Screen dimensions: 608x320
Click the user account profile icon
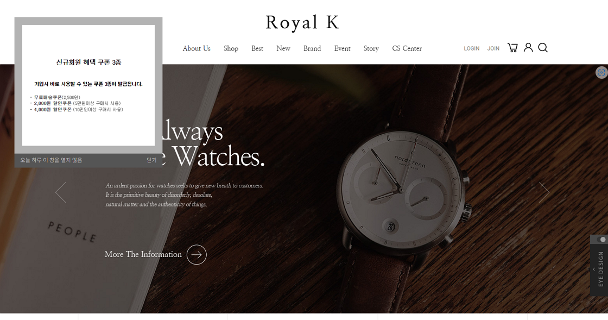[528, 47]
